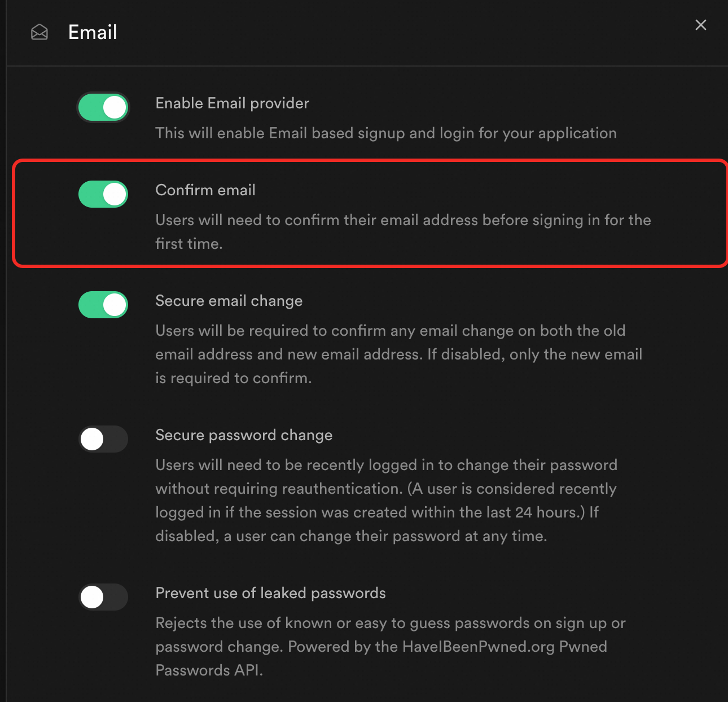Screen dimensions: 728x702
Task: Click the leaked passwords description paragraph
Action: click(389, 624)
